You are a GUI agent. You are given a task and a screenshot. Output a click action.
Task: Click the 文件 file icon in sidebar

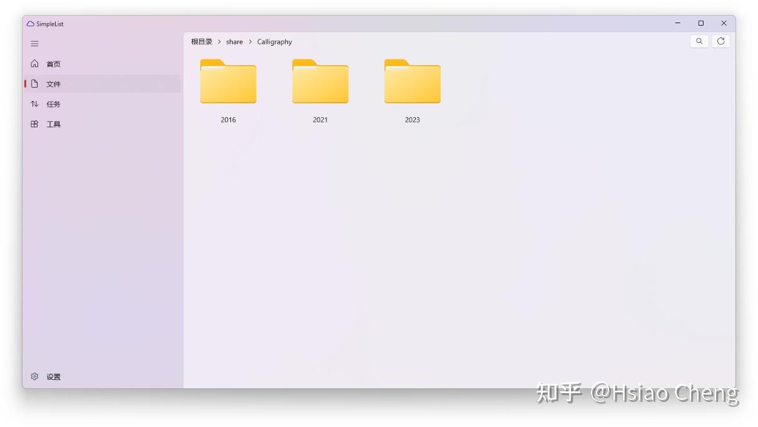coord(34,83)
